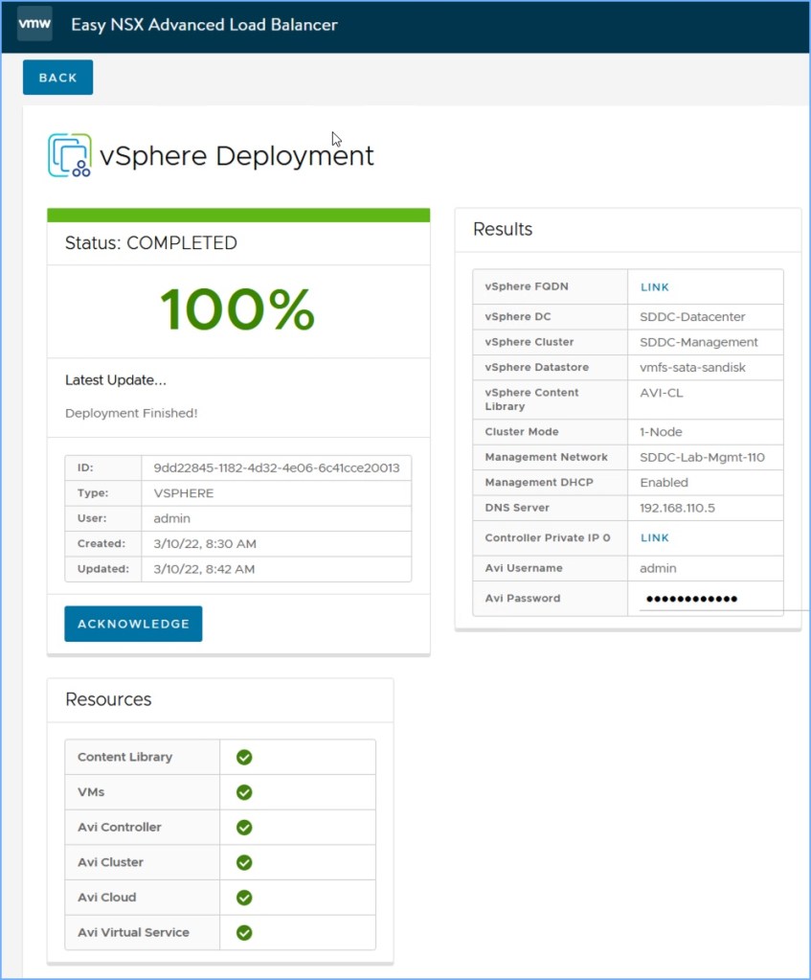The image size is (811, 980).
Task: Open the Controller Private IP 0 link
Action: coord(655,538)
